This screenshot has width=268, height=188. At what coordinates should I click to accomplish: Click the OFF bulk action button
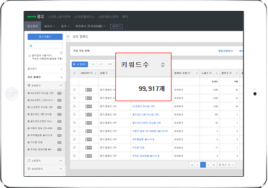(x=101, y=64)
